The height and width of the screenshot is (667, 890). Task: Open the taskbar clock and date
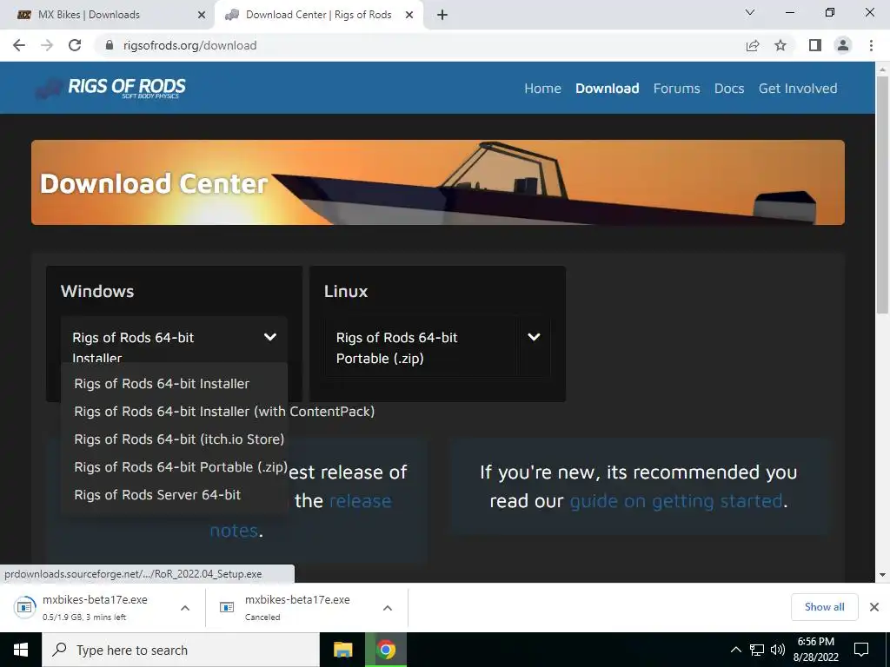click(x=816, y=650)
